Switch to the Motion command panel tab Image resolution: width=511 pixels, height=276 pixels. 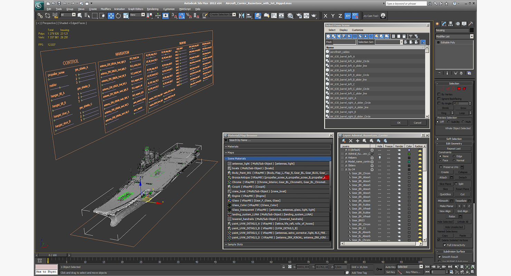coord(458,23)
